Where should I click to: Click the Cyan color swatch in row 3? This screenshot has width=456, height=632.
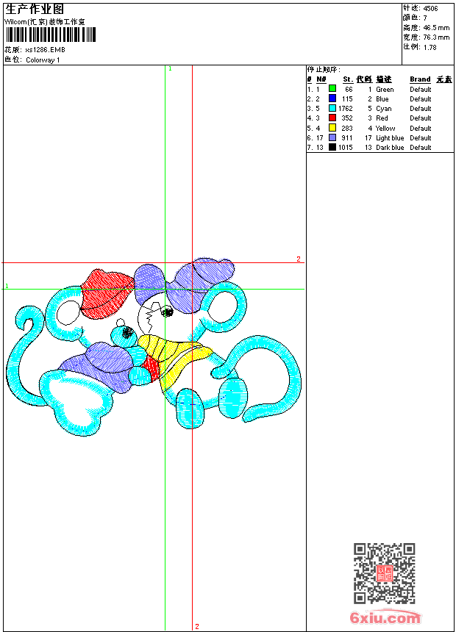click(332, 108)
